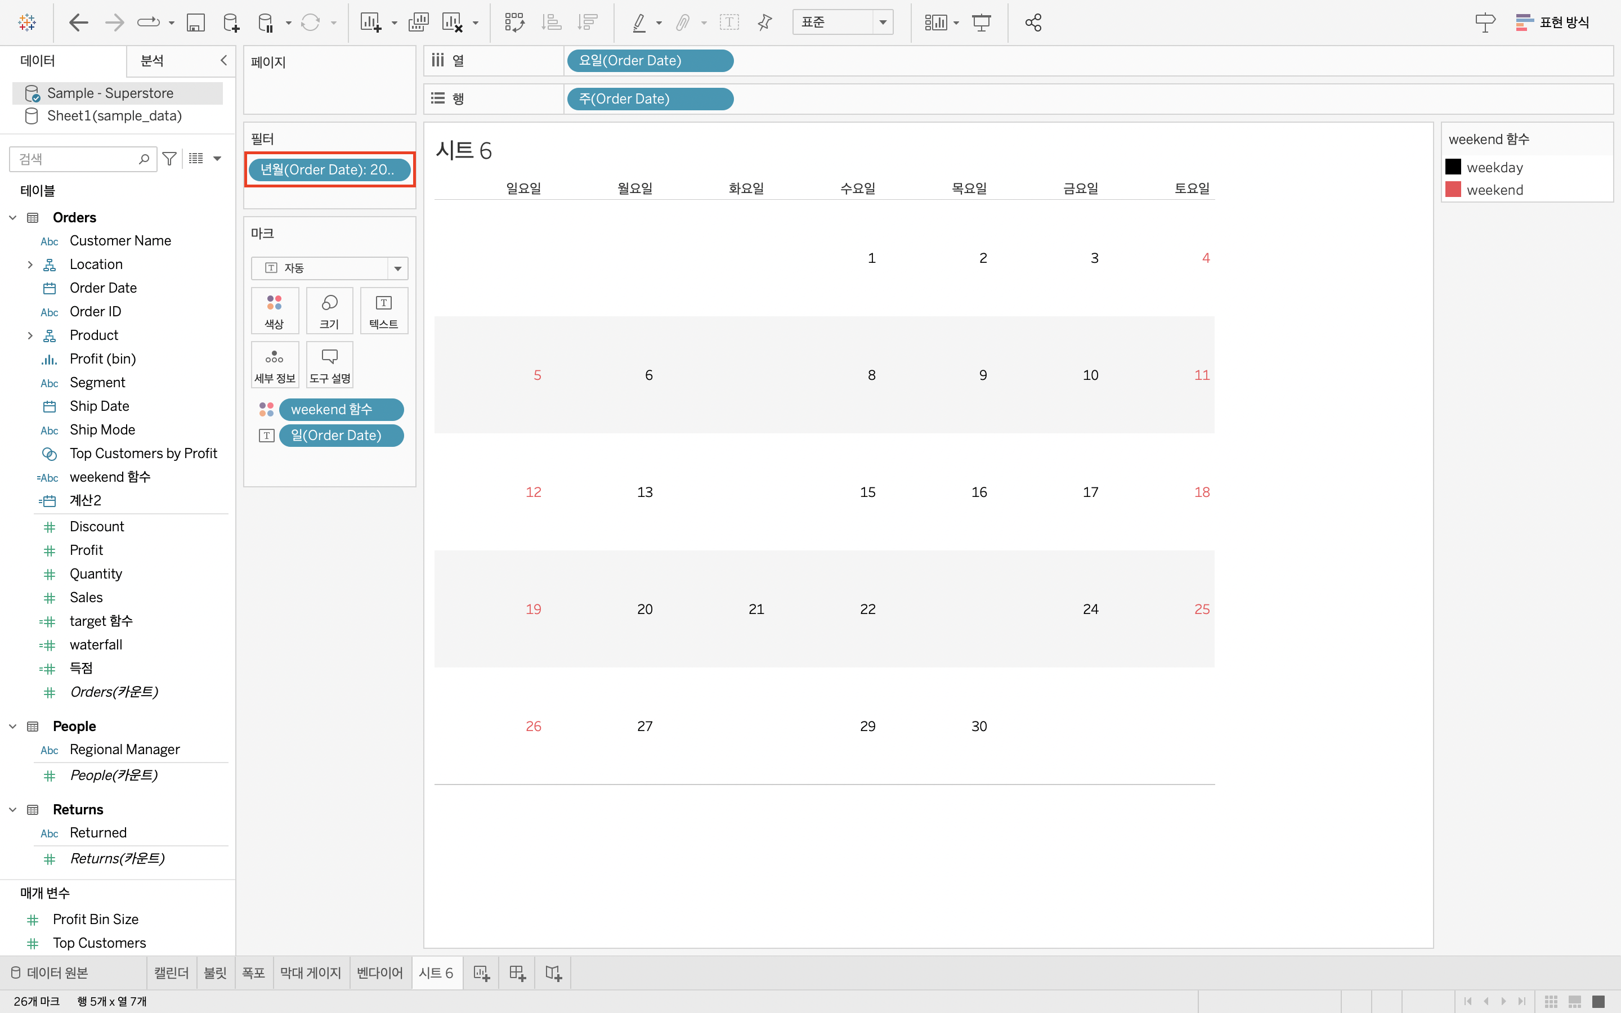Collapse the data pane with chevron

coord(223,60)
